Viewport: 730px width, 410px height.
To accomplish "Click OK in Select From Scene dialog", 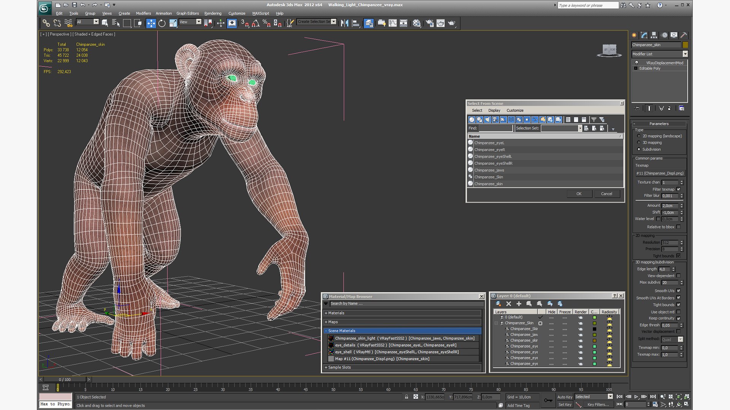I will point(579,194).
